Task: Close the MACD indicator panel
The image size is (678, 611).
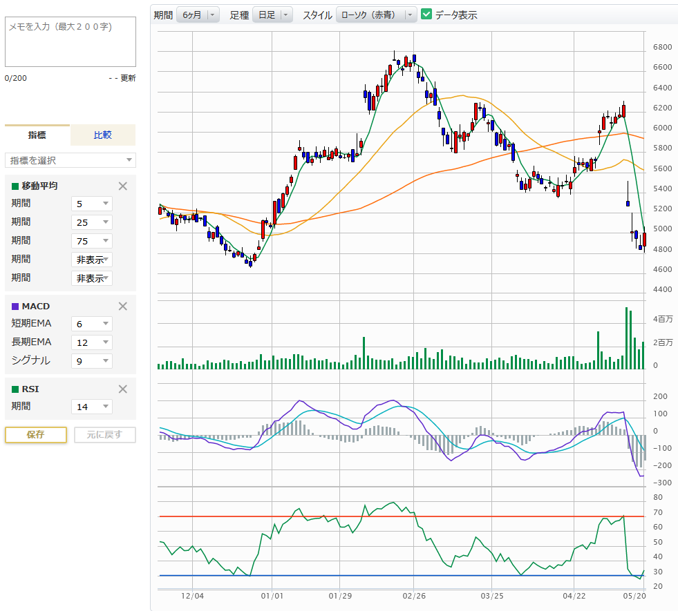Action: (x=123, y=306)
